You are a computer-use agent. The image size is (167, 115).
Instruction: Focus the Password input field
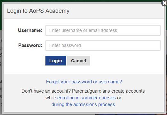(x=103, y=45)
